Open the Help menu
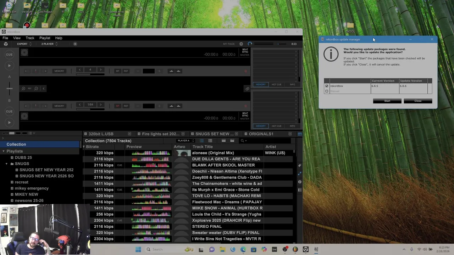454x255 pixels. tap(59, 38)
